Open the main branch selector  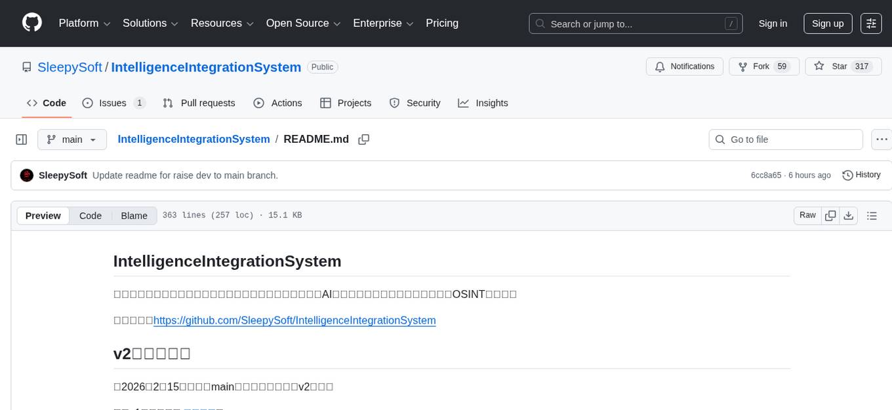click(72, 140)
